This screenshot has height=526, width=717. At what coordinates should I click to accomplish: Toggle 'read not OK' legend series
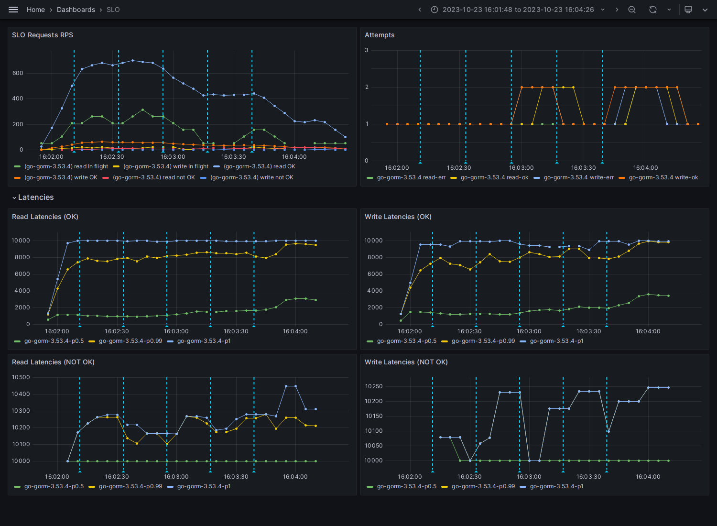tap(154, 177)
